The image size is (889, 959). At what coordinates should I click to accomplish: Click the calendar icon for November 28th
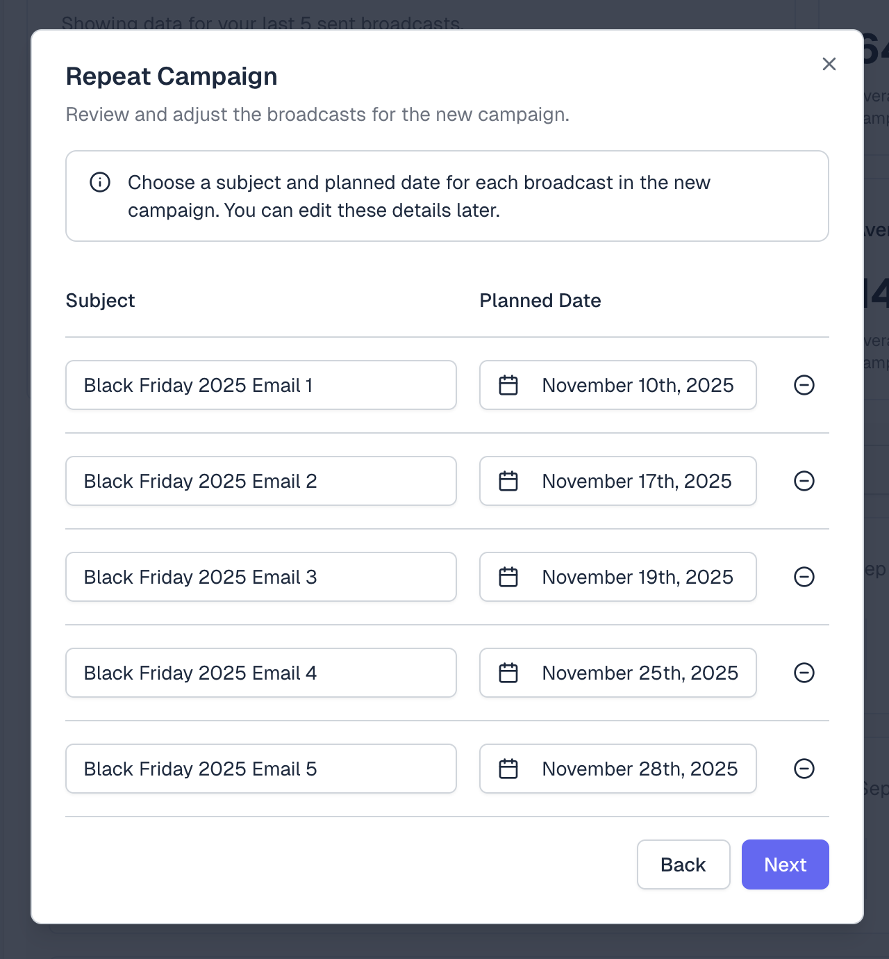pos(508,769)
